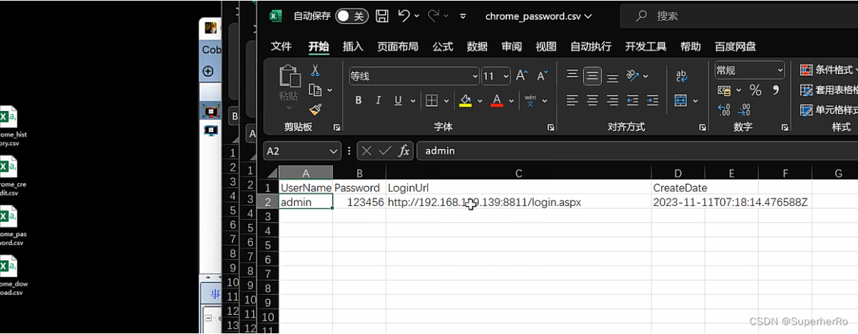Screen dimensions: 858x334
Task: Switch to the 审阅 Review tab
Action: coord(511,46)
